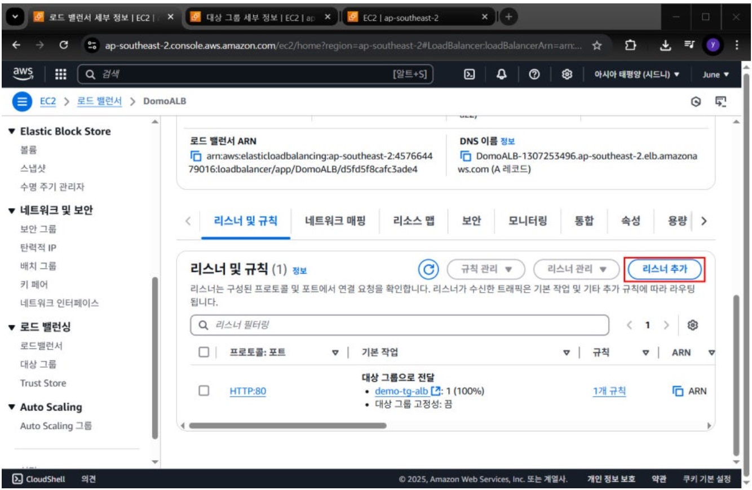Open Chrome three-dot menu
This screenshot has width=752, height=490.
[x=736, y=46]
